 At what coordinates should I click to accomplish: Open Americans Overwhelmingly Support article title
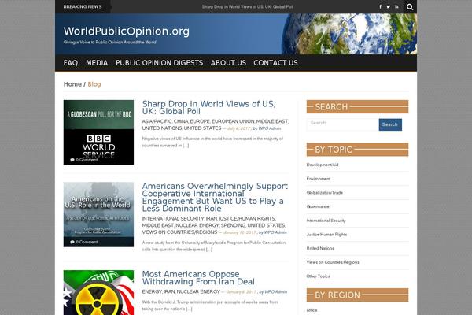(215, 197)
